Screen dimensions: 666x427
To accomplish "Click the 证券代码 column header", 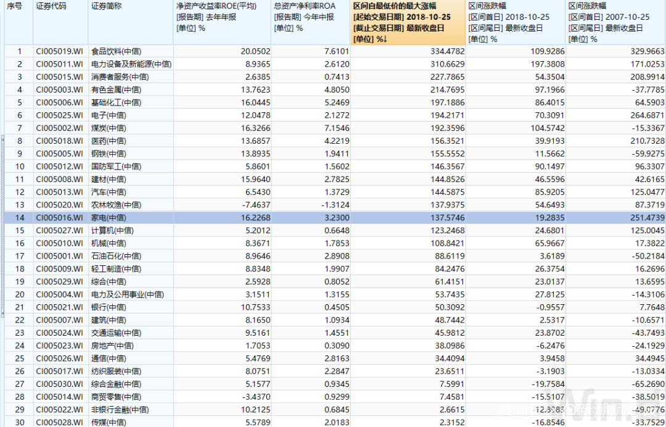I will [60, 22].
